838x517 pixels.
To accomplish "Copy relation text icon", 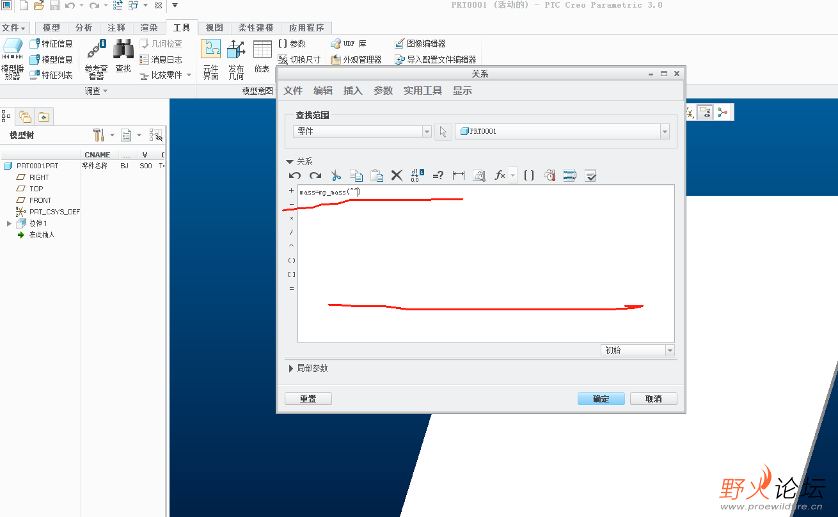I will tap(356, 175).
